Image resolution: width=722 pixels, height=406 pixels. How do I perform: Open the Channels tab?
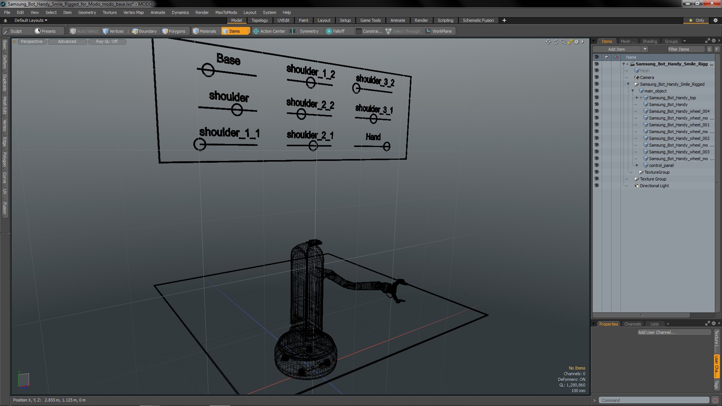pos(632,324)
